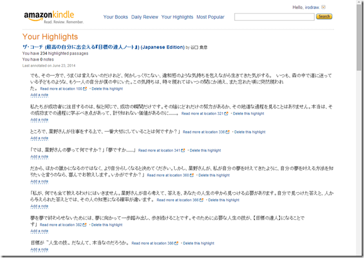
Task: Delete the highlight at location 321
Action: coord(249,114)
